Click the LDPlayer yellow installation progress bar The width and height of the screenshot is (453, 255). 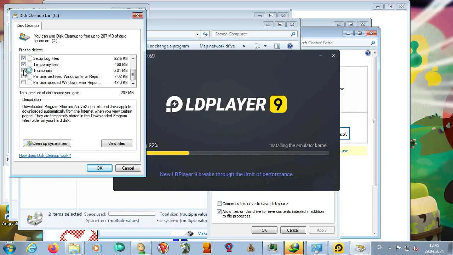[x=168, y=153]
